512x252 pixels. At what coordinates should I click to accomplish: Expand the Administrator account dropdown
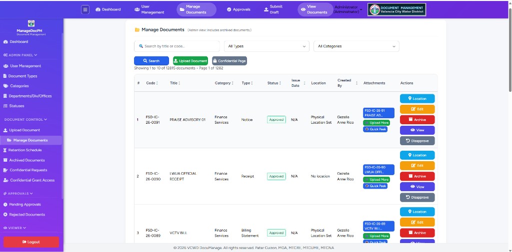pyautogui.click(x=348, y=9)
